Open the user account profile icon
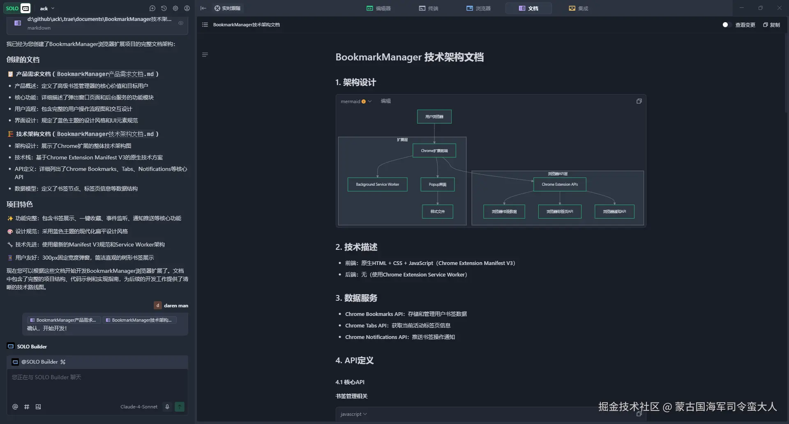Screen dimensions: 789x424 (x=187, y=8)
